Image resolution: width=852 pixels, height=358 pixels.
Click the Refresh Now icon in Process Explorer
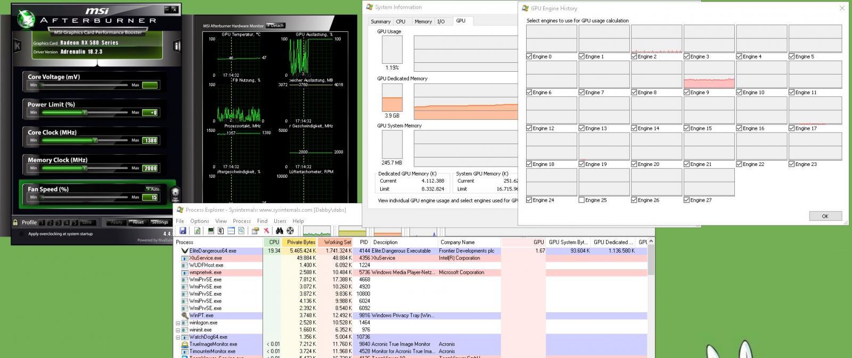pyautogui.click(x=197, y=230)
